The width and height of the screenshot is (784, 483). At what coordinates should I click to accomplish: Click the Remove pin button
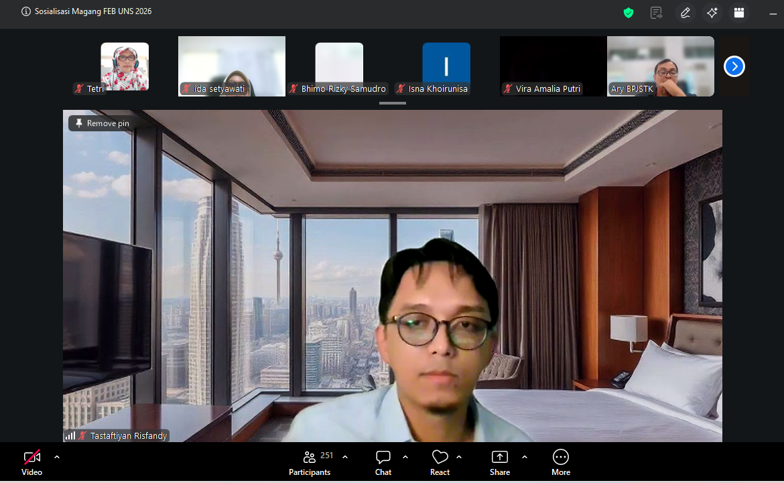click(102, 123)
